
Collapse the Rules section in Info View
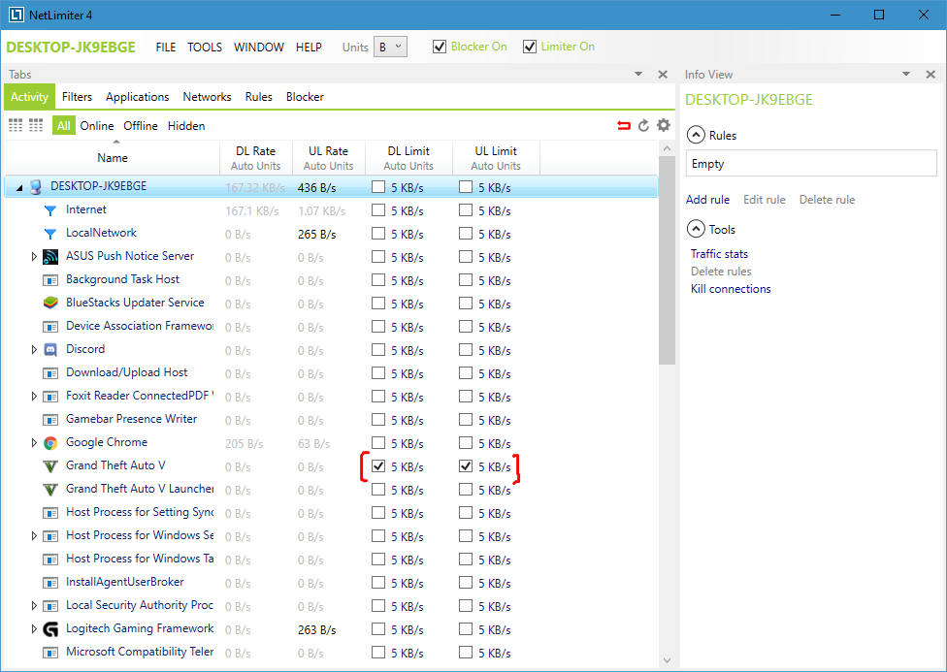(x=696, y=135)
